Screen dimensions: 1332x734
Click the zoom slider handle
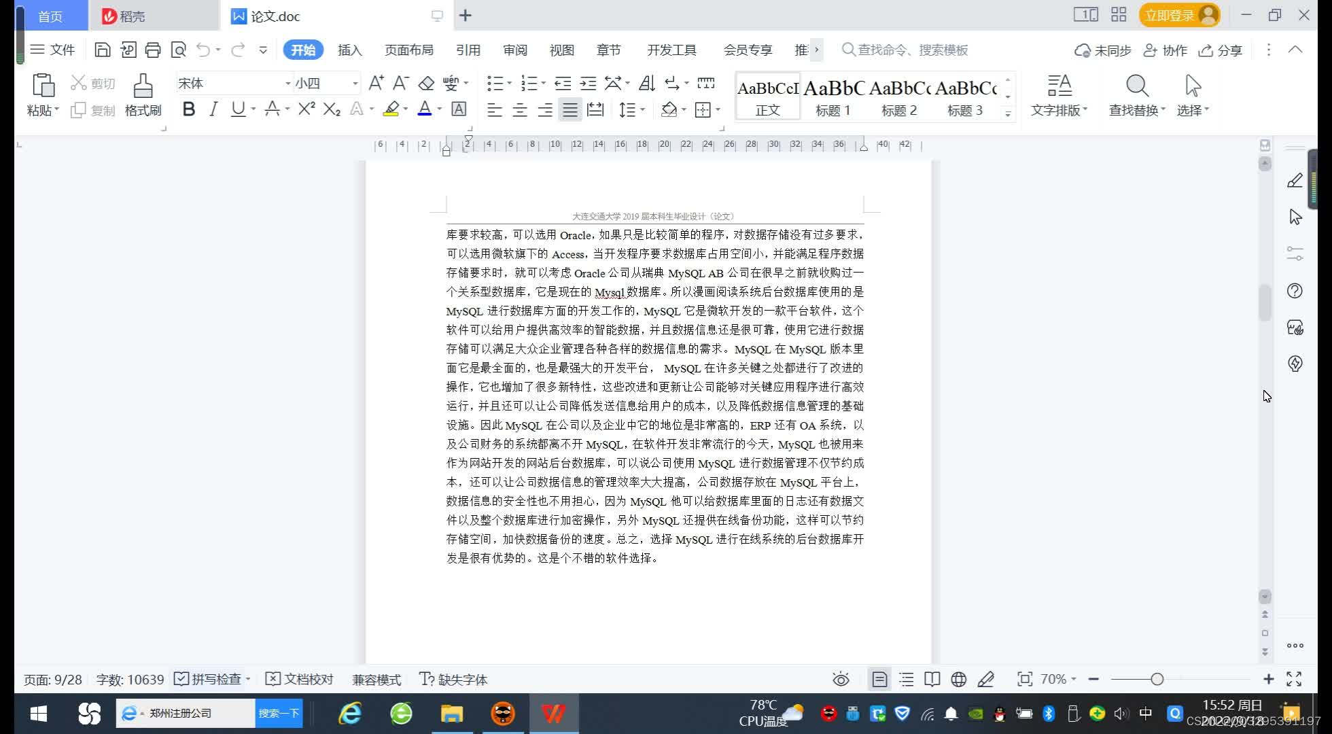pos(1157,679)
